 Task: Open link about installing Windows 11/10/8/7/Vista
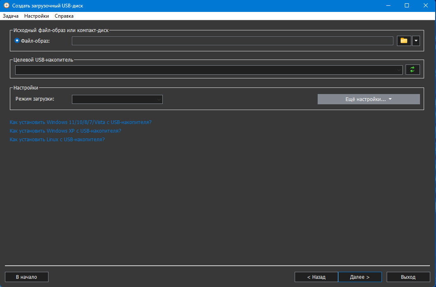pos(81,122)
